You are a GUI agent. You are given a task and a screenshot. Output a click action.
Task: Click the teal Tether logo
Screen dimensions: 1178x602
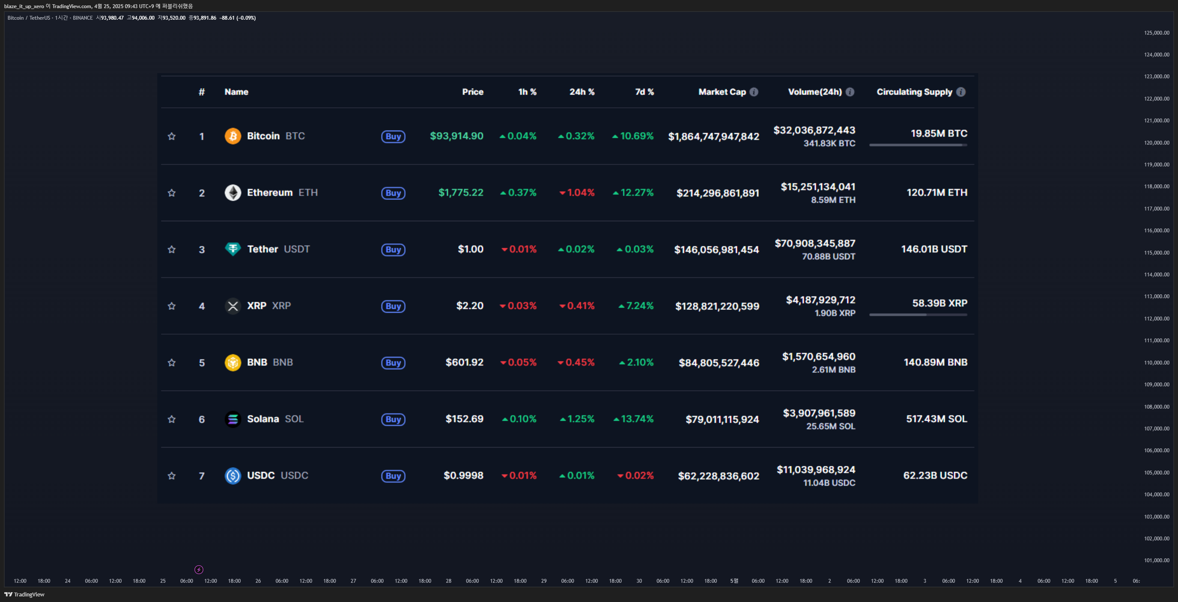[x=233, y=249]
